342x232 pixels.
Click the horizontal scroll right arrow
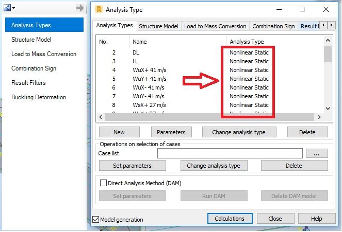[x=319, y=117]
